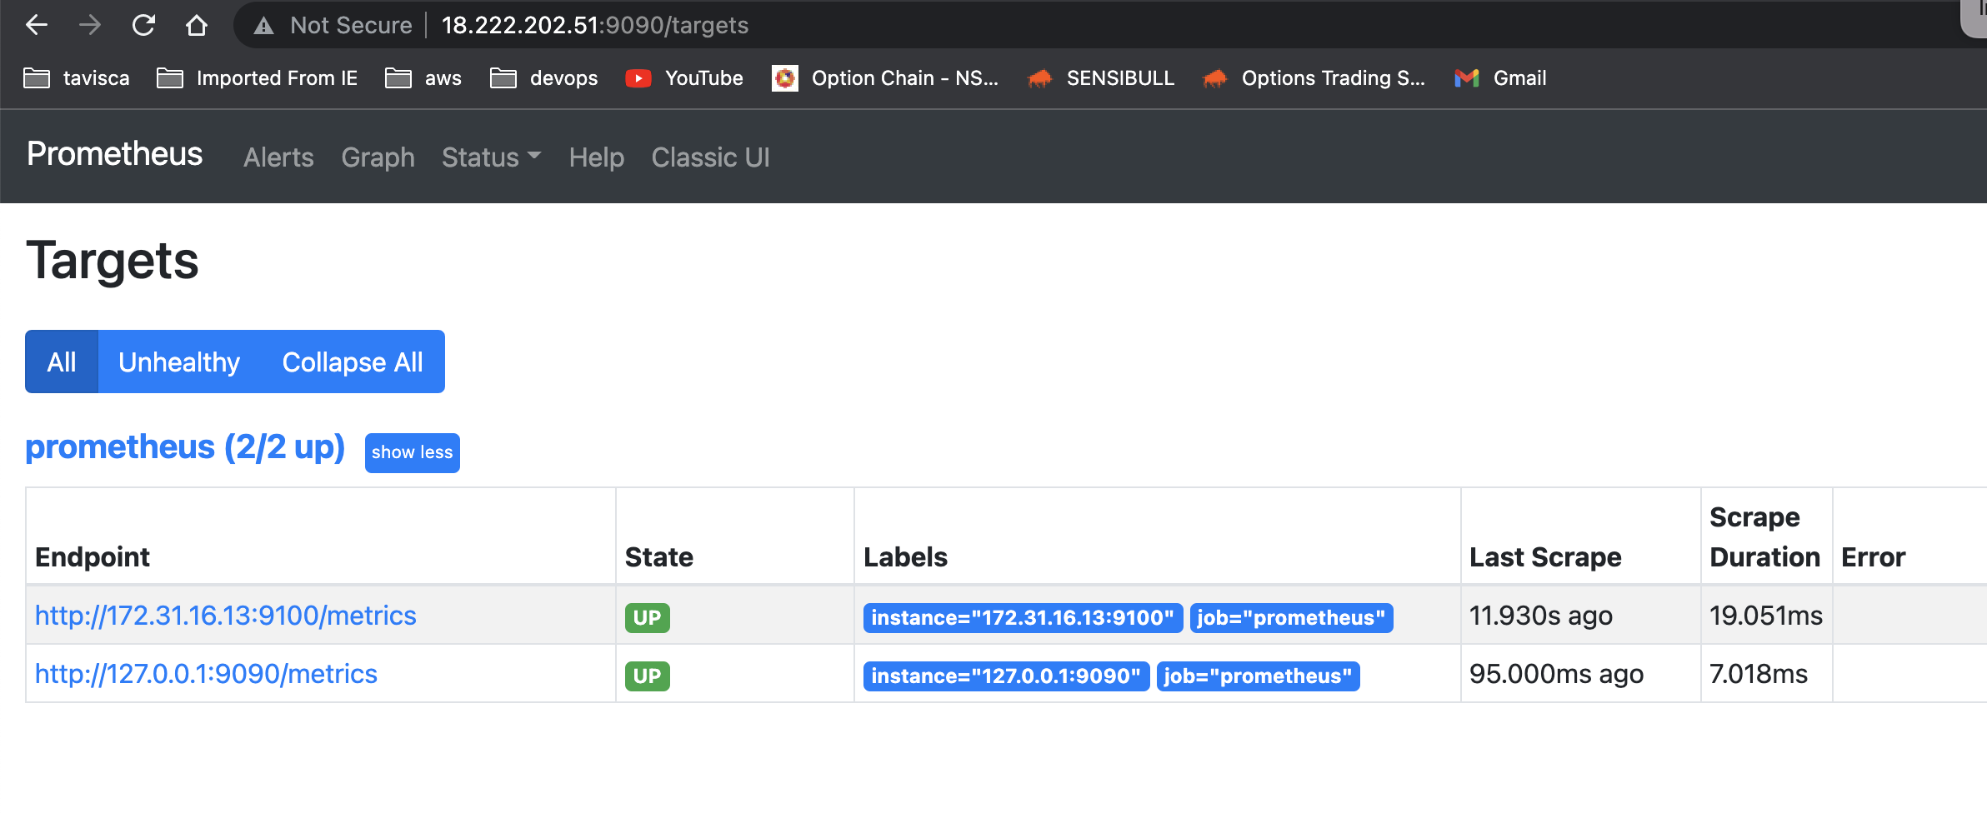Viewport: 1987px width, 813px height.
Task: Open the Status dropdown menu
Action: 490,157
